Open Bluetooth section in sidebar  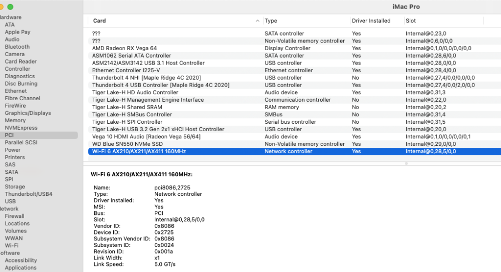[17, 47]
